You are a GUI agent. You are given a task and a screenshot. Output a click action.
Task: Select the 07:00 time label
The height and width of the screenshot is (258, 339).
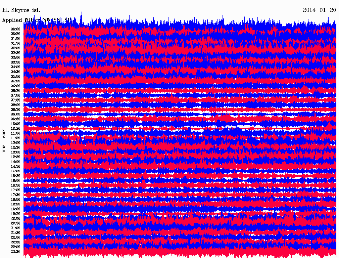(x=16, y=95)
